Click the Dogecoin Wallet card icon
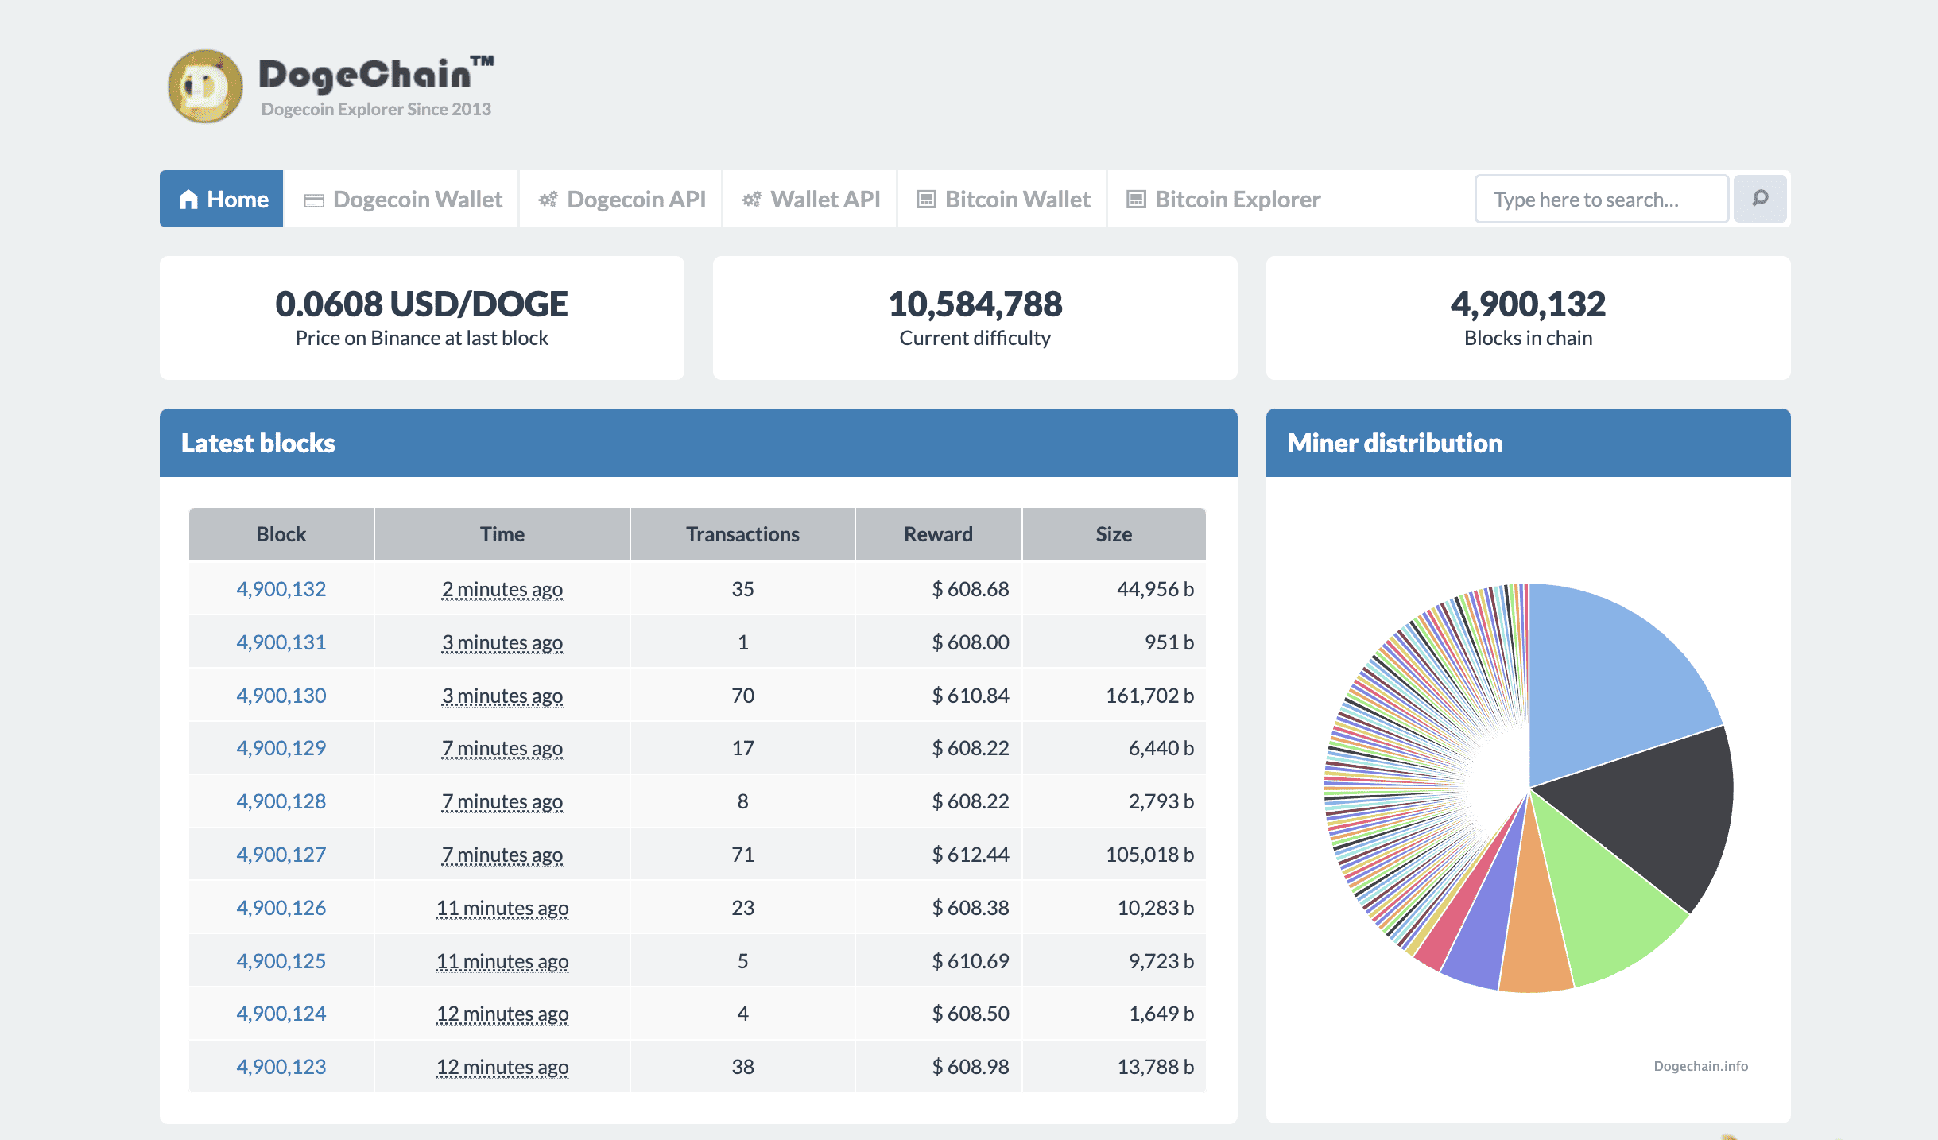Screen dimensions: 1938x1140 314,200
